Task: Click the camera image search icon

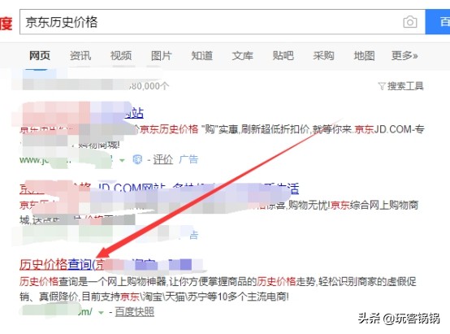Action: click(410, 22)
